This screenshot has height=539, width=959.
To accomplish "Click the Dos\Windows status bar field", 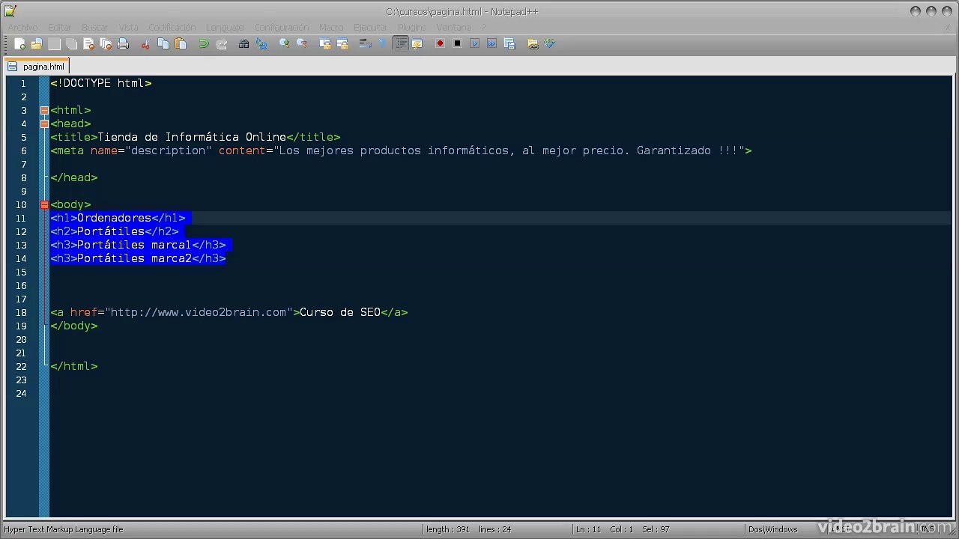I will tap(772, 529).
